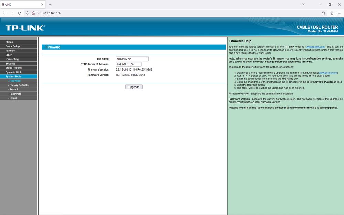Click the Upgrade button
344x215 pixels.
tap(134, 87)
